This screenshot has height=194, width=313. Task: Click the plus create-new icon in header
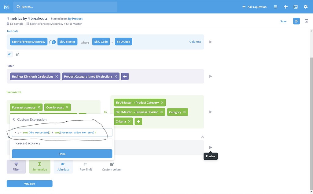click(x=285, y=7)
